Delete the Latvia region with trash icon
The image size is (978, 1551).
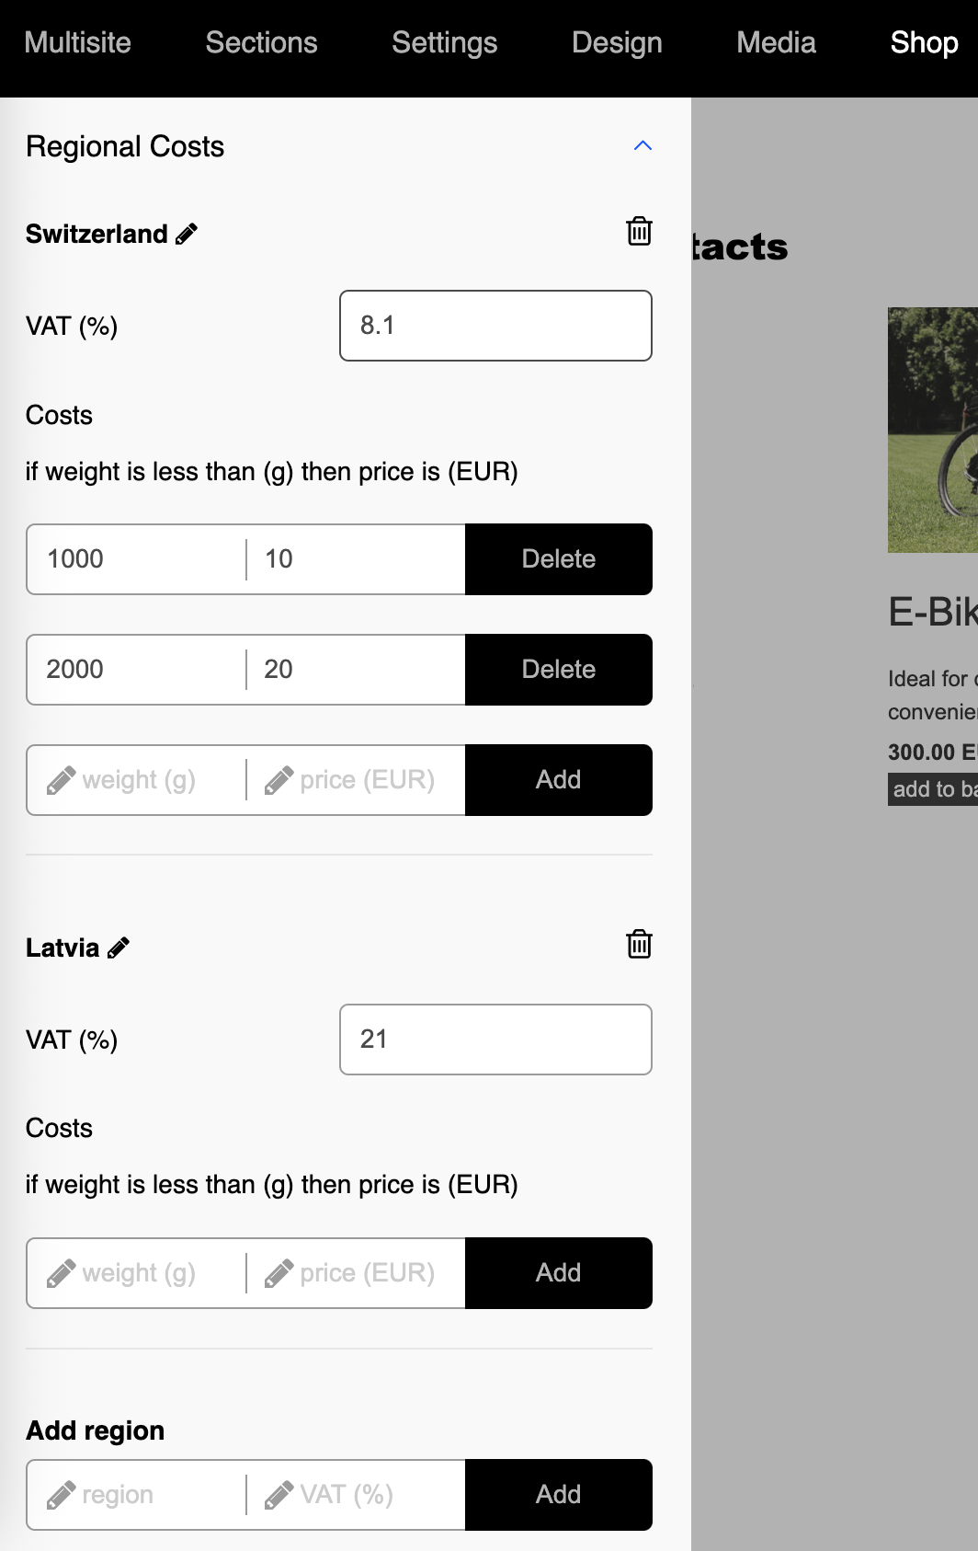click(639, 944)
